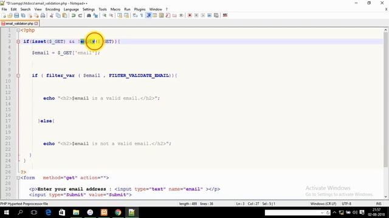Open the User Defined Language dialog icon
389x218 pixels.
[x=155, y=15]
